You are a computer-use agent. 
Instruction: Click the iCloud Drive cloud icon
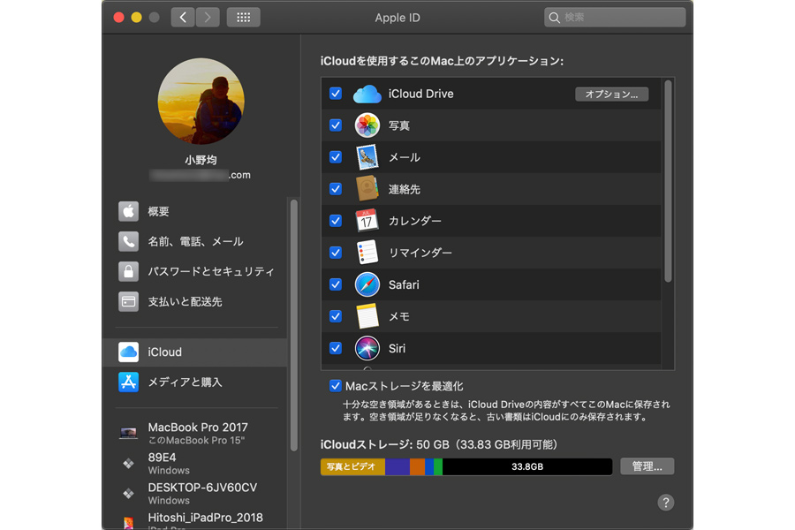tap(367, 94)
